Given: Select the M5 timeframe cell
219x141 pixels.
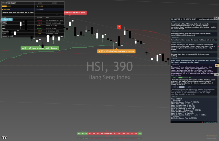Looking at the screenshot, I should [x=86, y=134].
